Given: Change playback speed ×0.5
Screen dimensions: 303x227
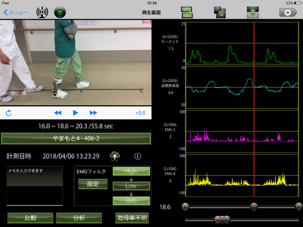Looking at the screenshot, I should (140, 113).
